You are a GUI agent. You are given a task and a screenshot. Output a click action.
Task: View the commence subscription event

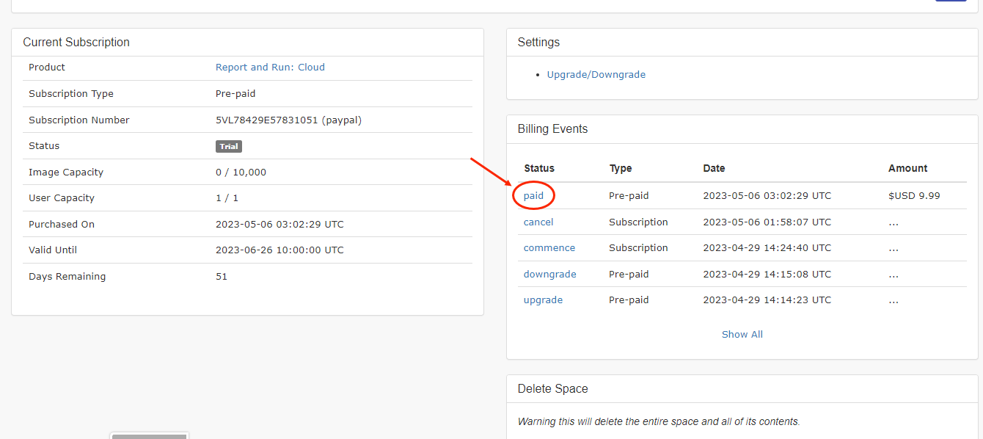click(549, 248)
